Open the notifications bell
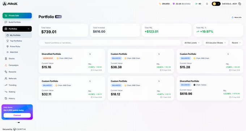The image size is (246, 131). coord(207,4)
